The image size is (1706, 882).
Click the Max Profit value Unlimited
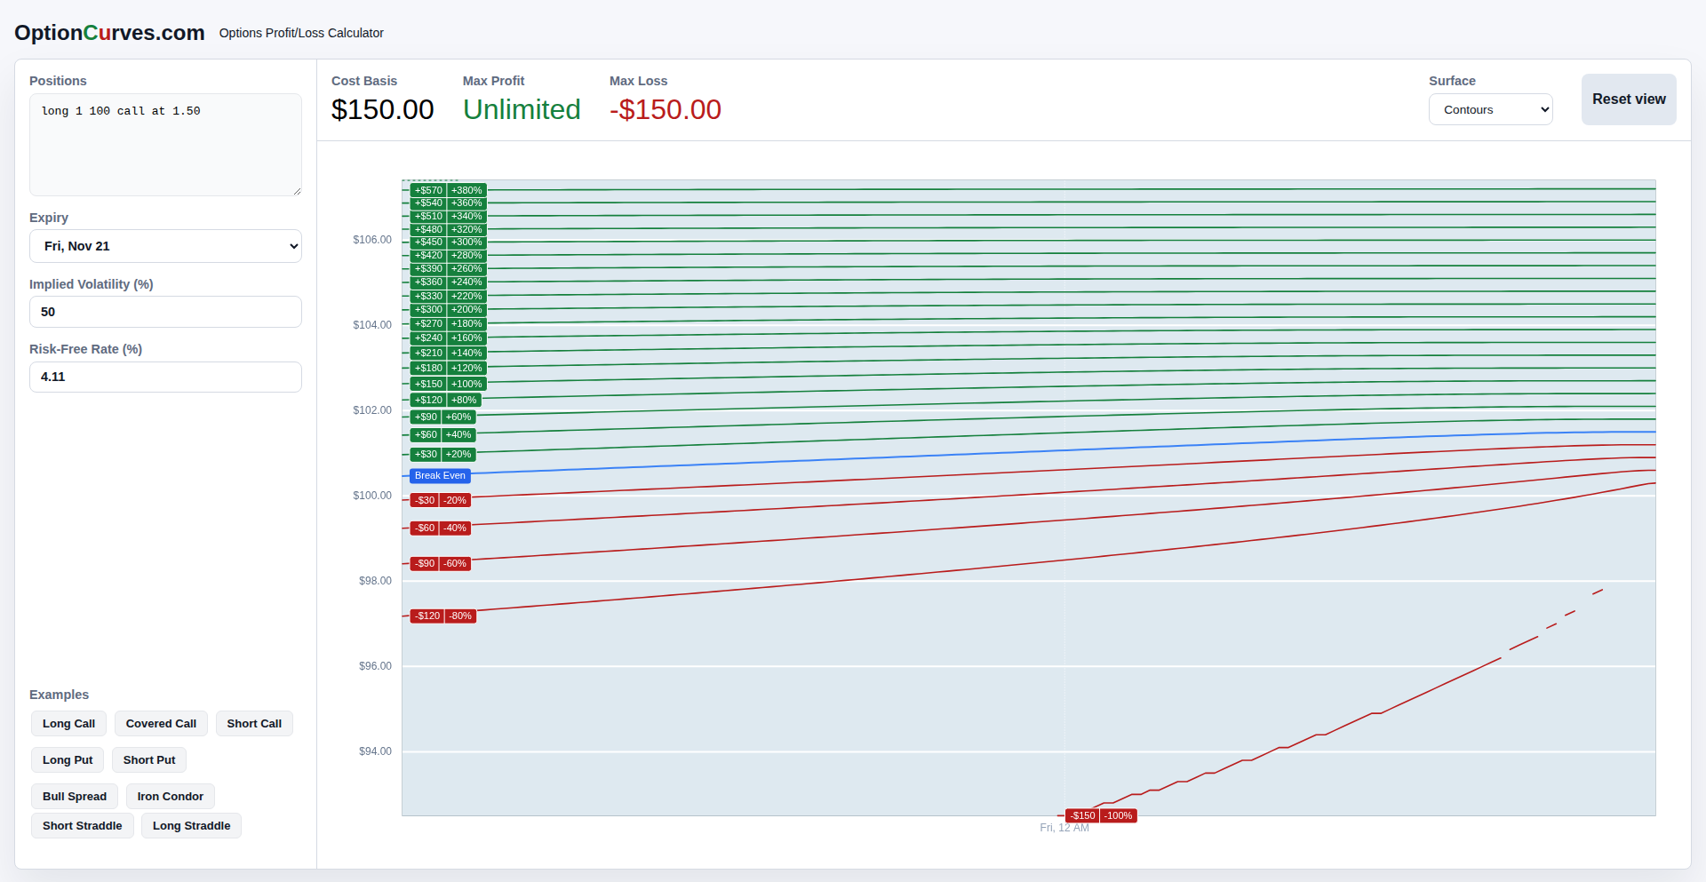point(522,109)
